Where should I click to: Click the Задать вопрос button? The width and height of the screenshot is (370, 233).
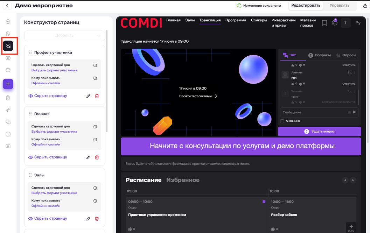coord(319,131)
